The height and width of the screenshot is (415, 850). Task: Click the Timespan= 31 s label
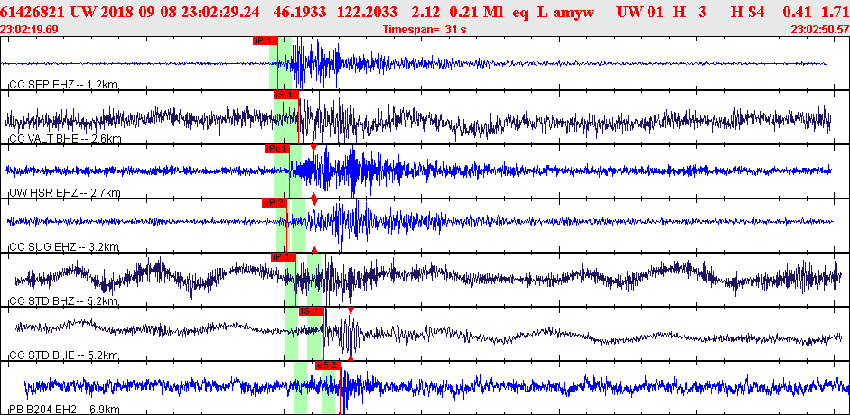pos(425,29)
